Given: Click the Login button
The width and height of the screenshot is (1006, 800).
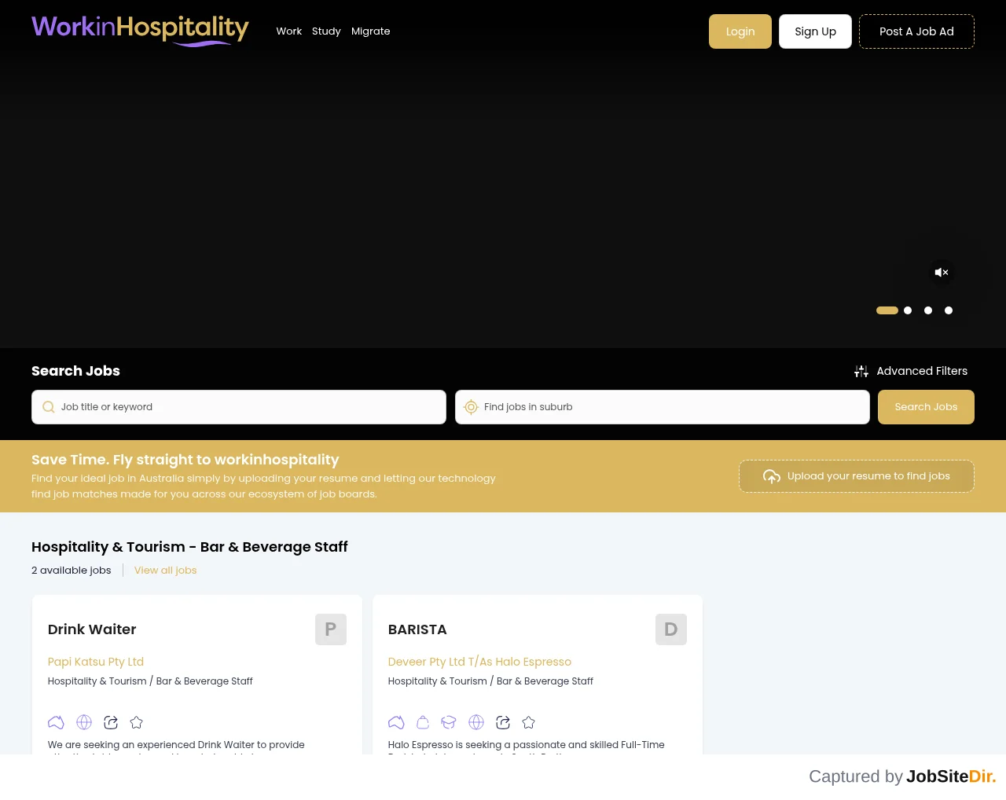Looking at the screenshot, I should pyautogui.click(x=740, y=31).
